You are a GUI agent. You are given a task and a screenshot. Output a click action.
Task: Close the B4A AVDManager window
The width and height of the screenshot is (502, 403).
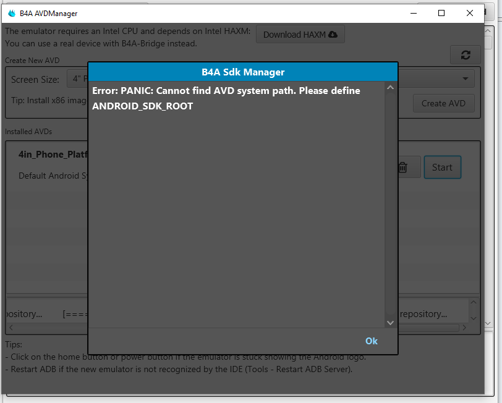(470, 13)
